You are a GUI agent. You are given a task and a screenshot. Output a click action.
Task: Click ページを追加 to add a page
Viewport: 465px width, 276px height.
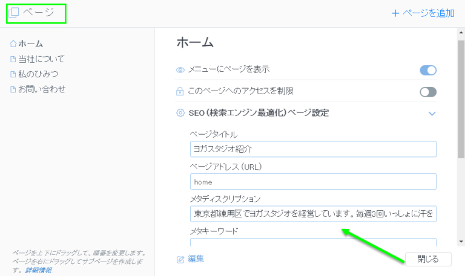pos(423,13)
